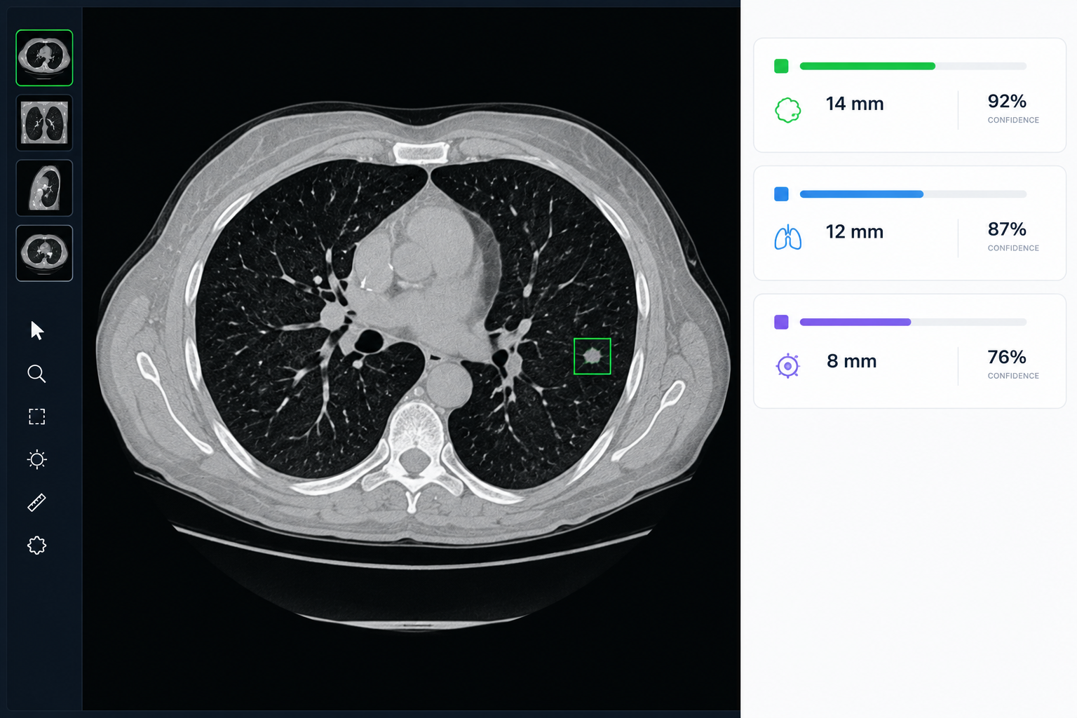The height and width of the screenshot is (718, 1077).
Task: Click the 76% confidence value
Action: 1007,357
